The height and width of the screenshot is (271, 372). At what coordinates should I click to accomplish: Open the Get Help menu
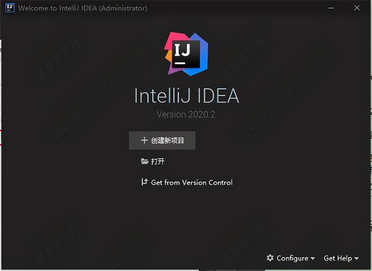(341, 258)
